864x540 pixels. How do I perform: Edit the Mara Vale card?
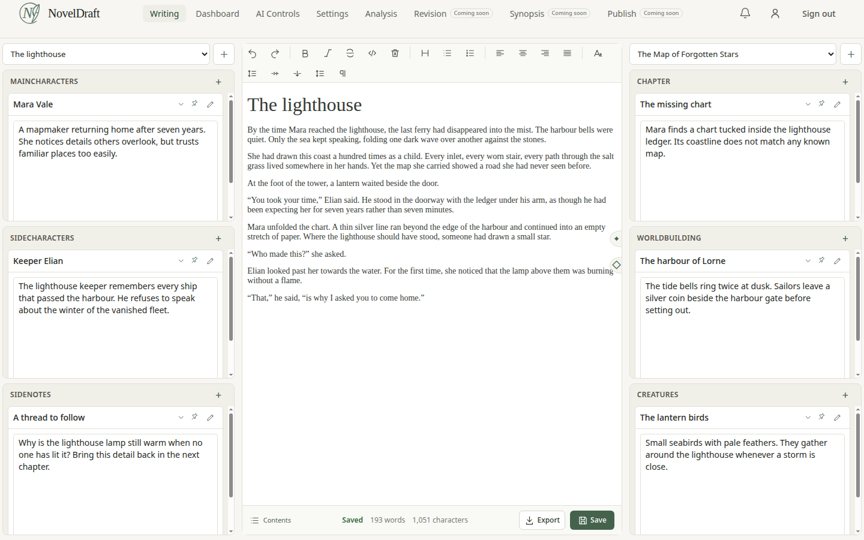point(211,104)
